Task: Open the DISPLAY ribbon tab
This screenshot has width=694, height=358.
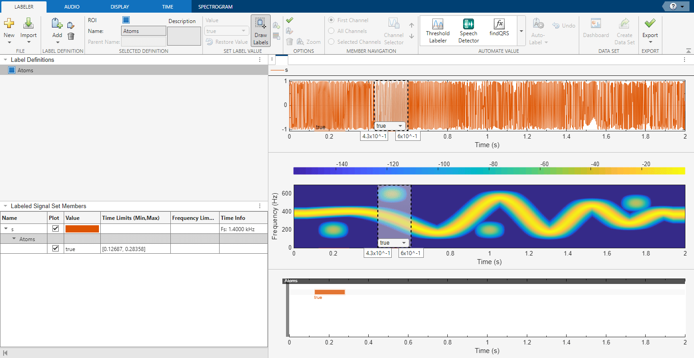Action: 120,7
